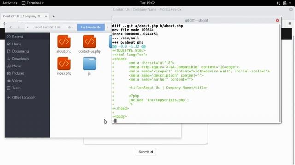
Task: Open Music in the sidebar
Action: [x=27, y=66]
